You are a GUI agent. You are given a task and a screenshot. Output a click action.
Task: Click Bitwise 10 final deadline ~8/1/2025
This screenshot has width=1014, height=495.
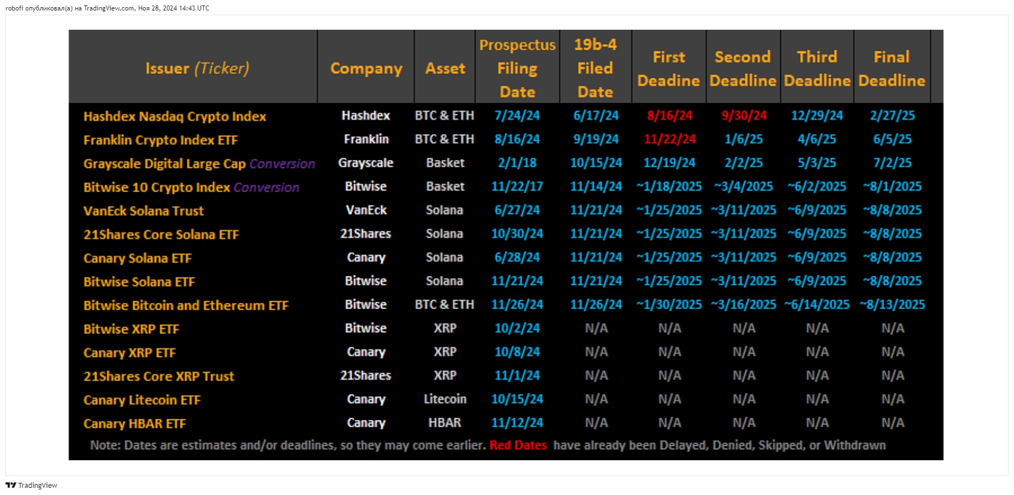pos(892,187)
